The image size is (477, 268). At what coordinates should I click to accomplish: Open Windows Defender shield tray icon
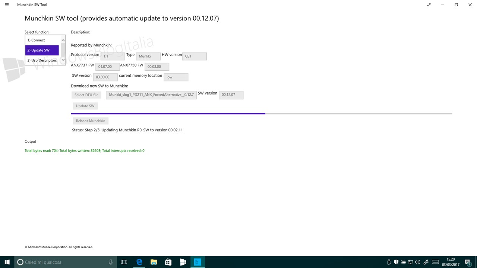coord(396,262)
